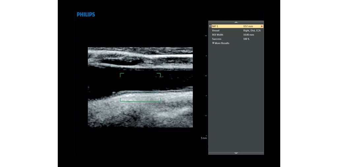This screenshot has height=167, width=338.
Task: Click the traced intima-media line inside ROI
Action: pyautogui.click(x=140, y=92)
